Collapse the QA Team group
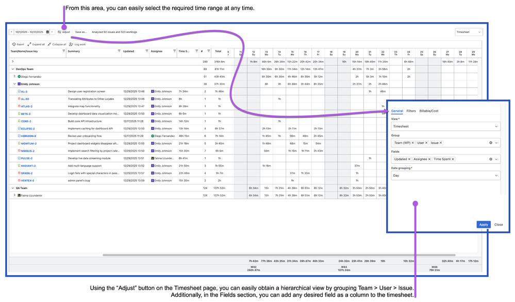The height and width of the screenshot is (302, 515). [x=13, y=188]
